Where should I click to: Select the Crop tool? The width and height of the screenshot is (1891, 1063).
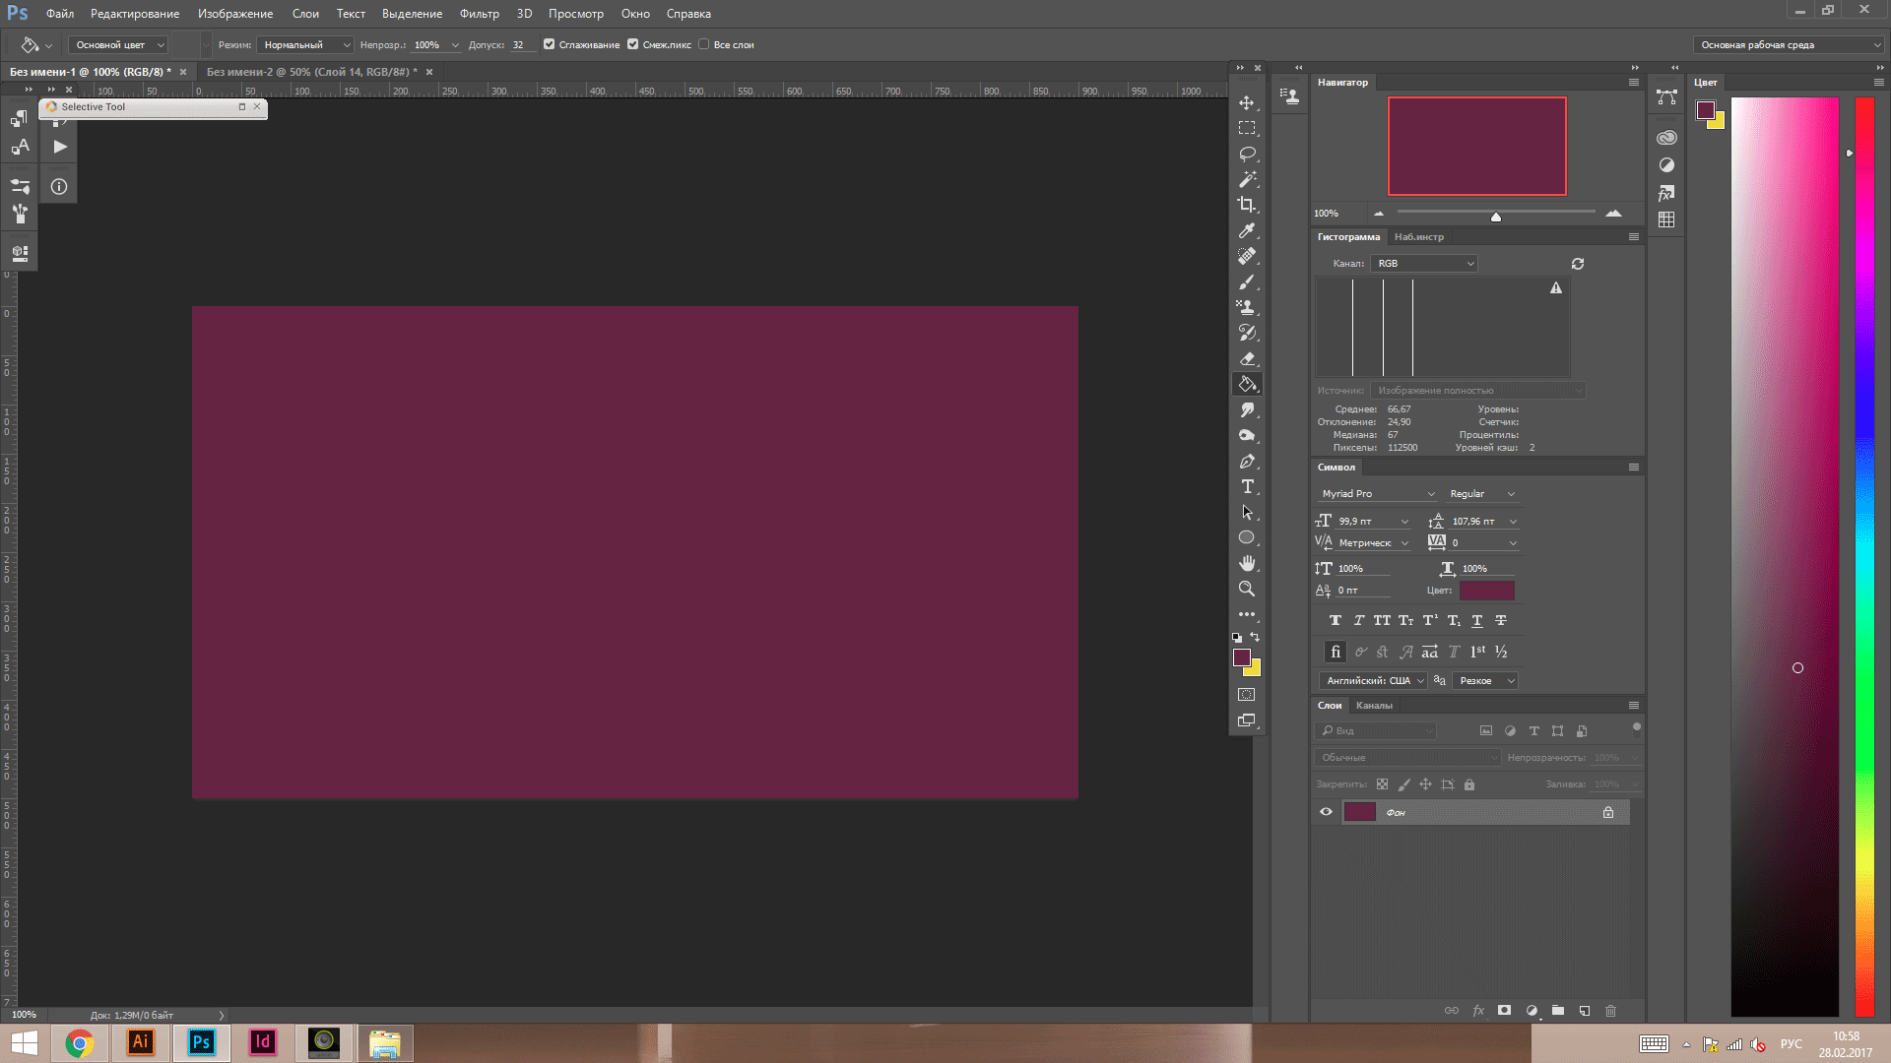(1247, 205)
